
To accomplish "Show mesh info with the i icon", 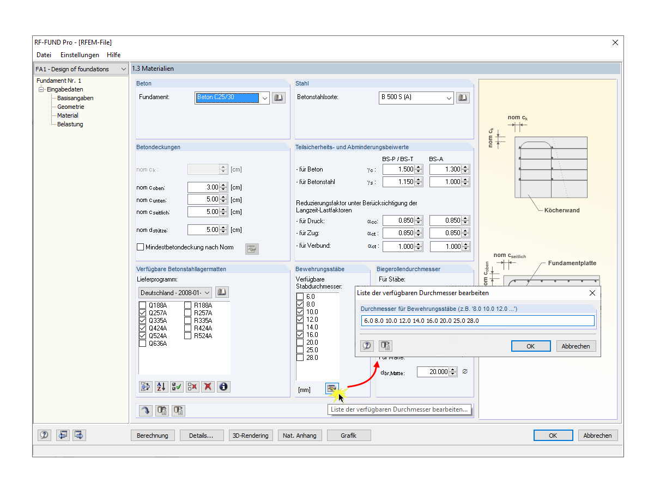I will (223, 387).
